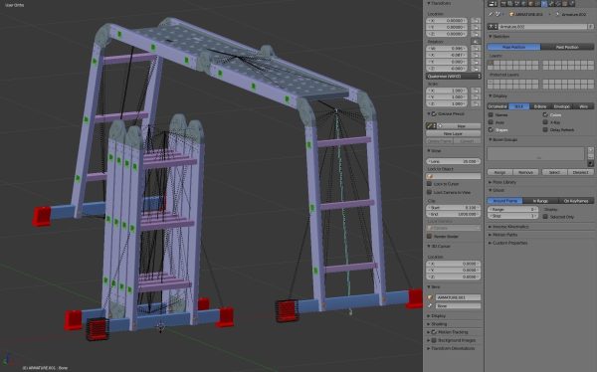This screenshot has width=597, height=372.
Task: Enable the Delay Refresh checkbox
Action: click(x=545, y=130)
